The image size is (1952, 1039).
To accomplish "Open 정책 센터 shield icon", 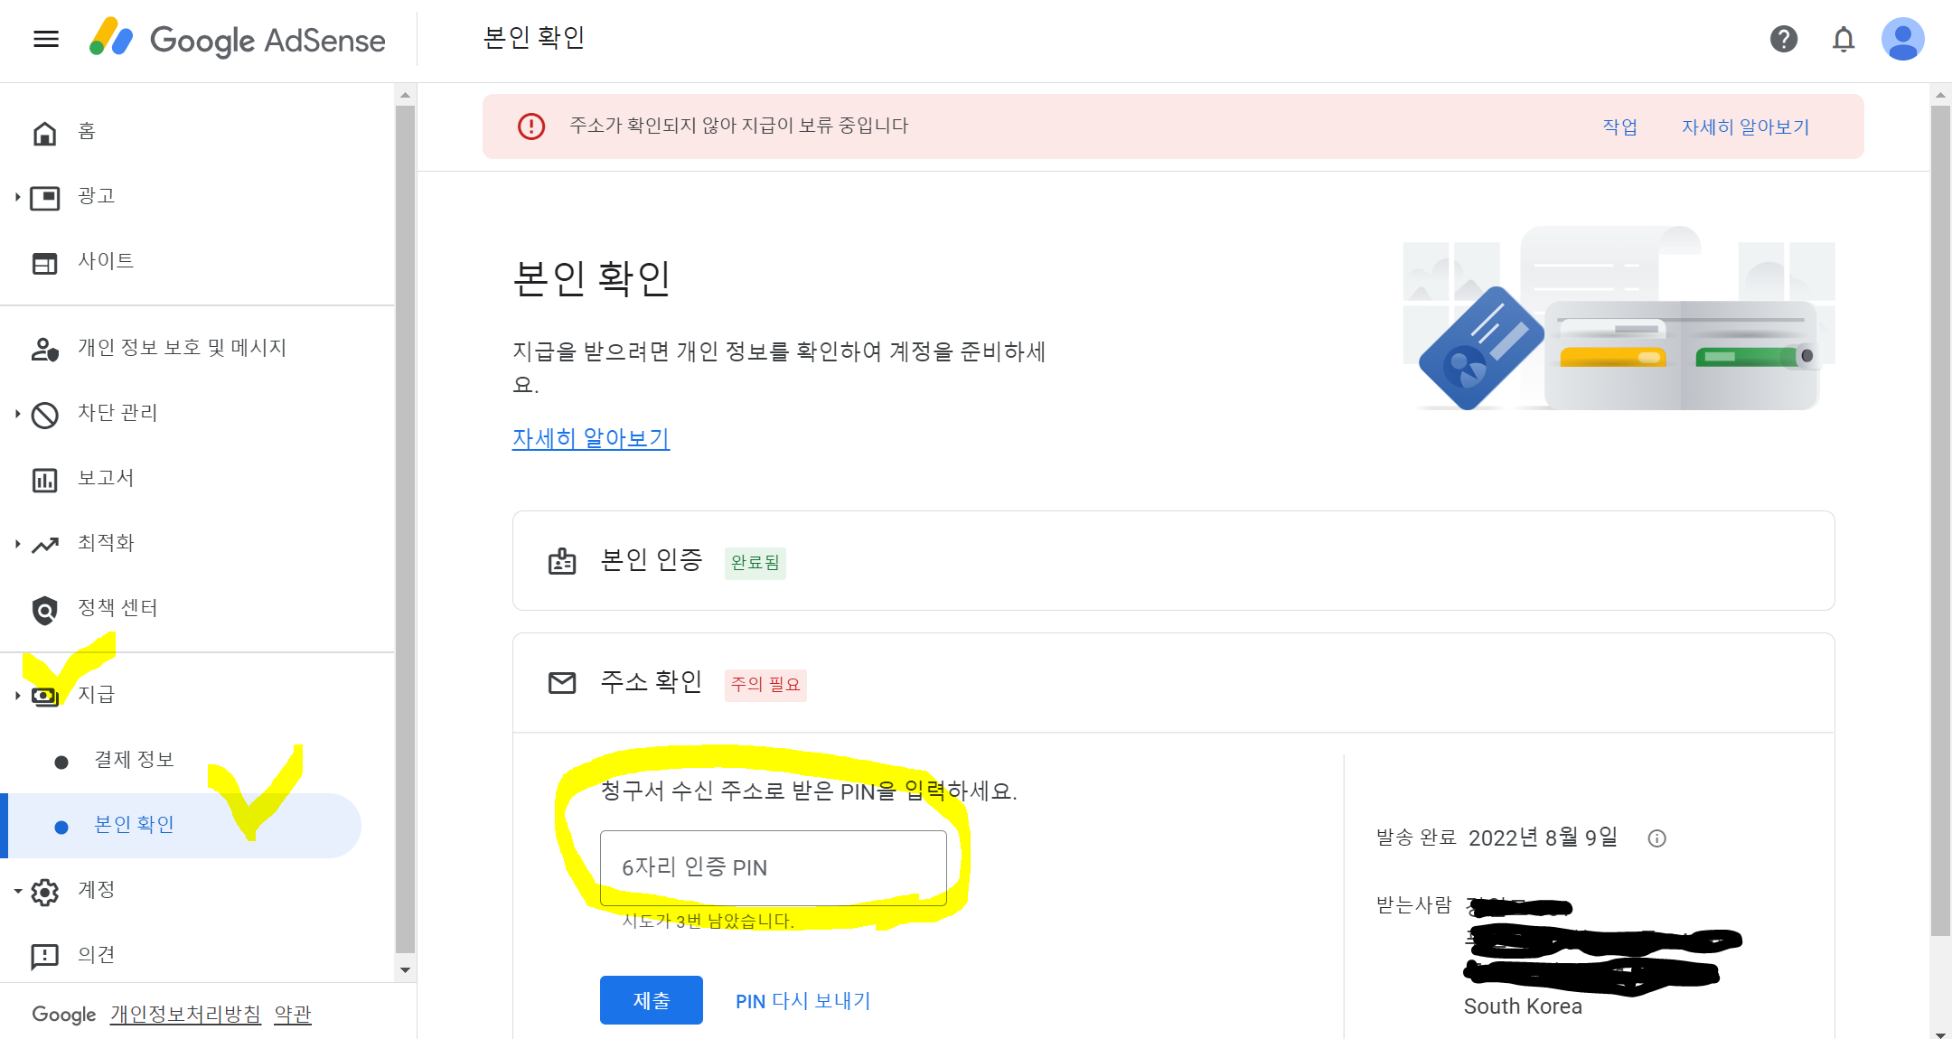I will click(x=44, y=609).
